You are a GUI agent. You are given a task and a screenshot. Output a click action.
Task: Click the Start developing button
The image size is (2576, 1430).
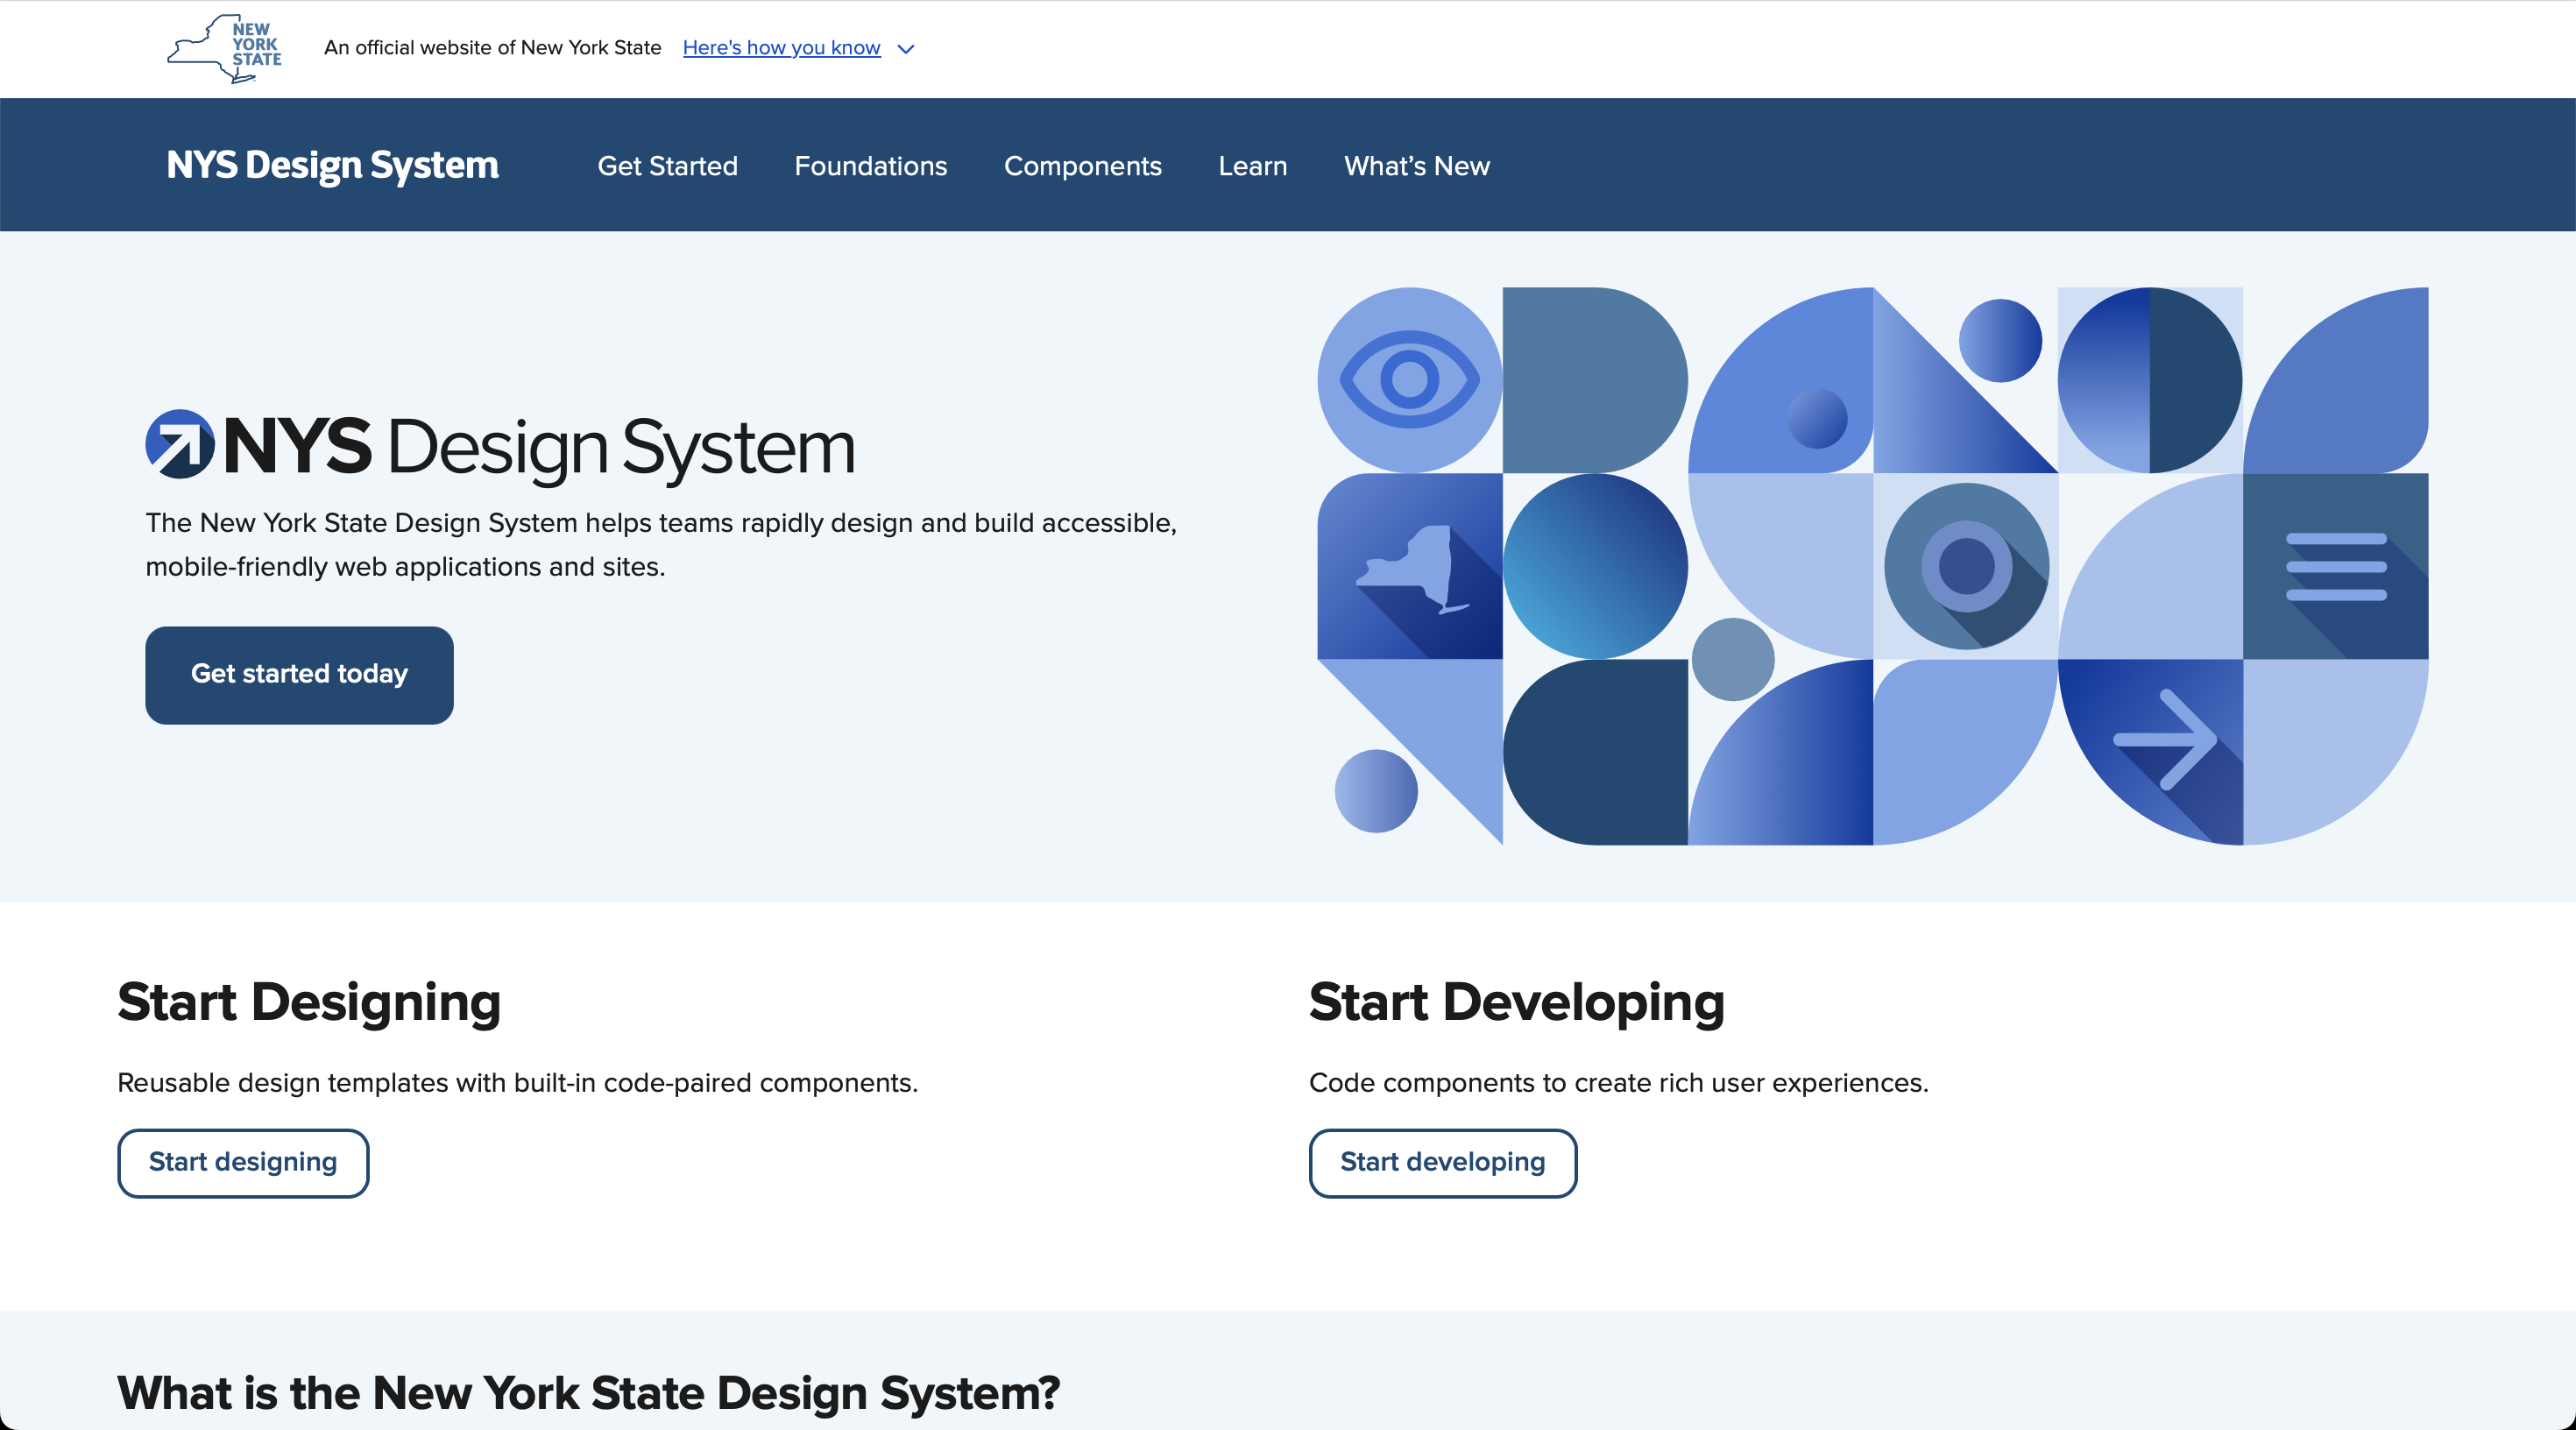[x=1442, y=1162]
